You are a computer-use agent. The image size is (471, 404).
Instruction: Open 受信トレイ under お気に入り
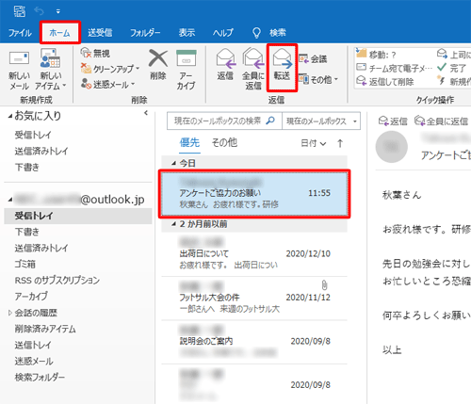tap(33, 135)
